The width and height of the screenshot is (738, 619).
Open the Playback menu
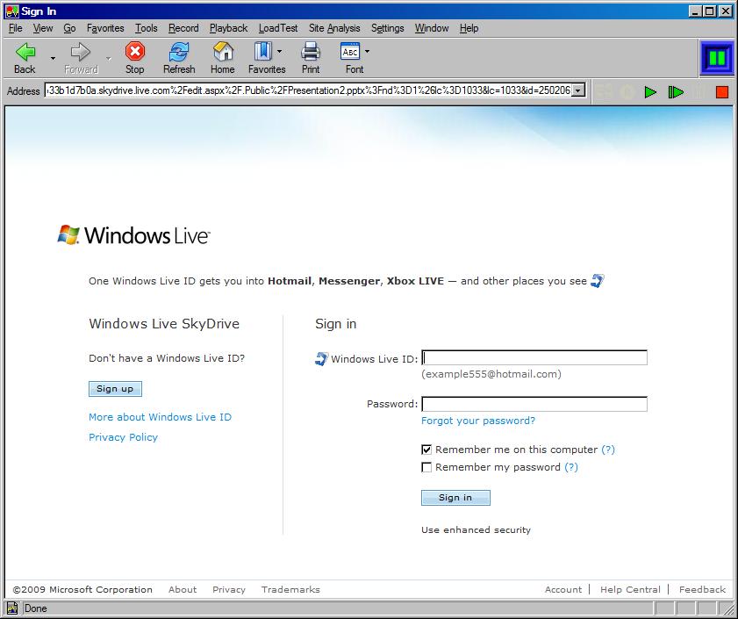coord(228,28)
